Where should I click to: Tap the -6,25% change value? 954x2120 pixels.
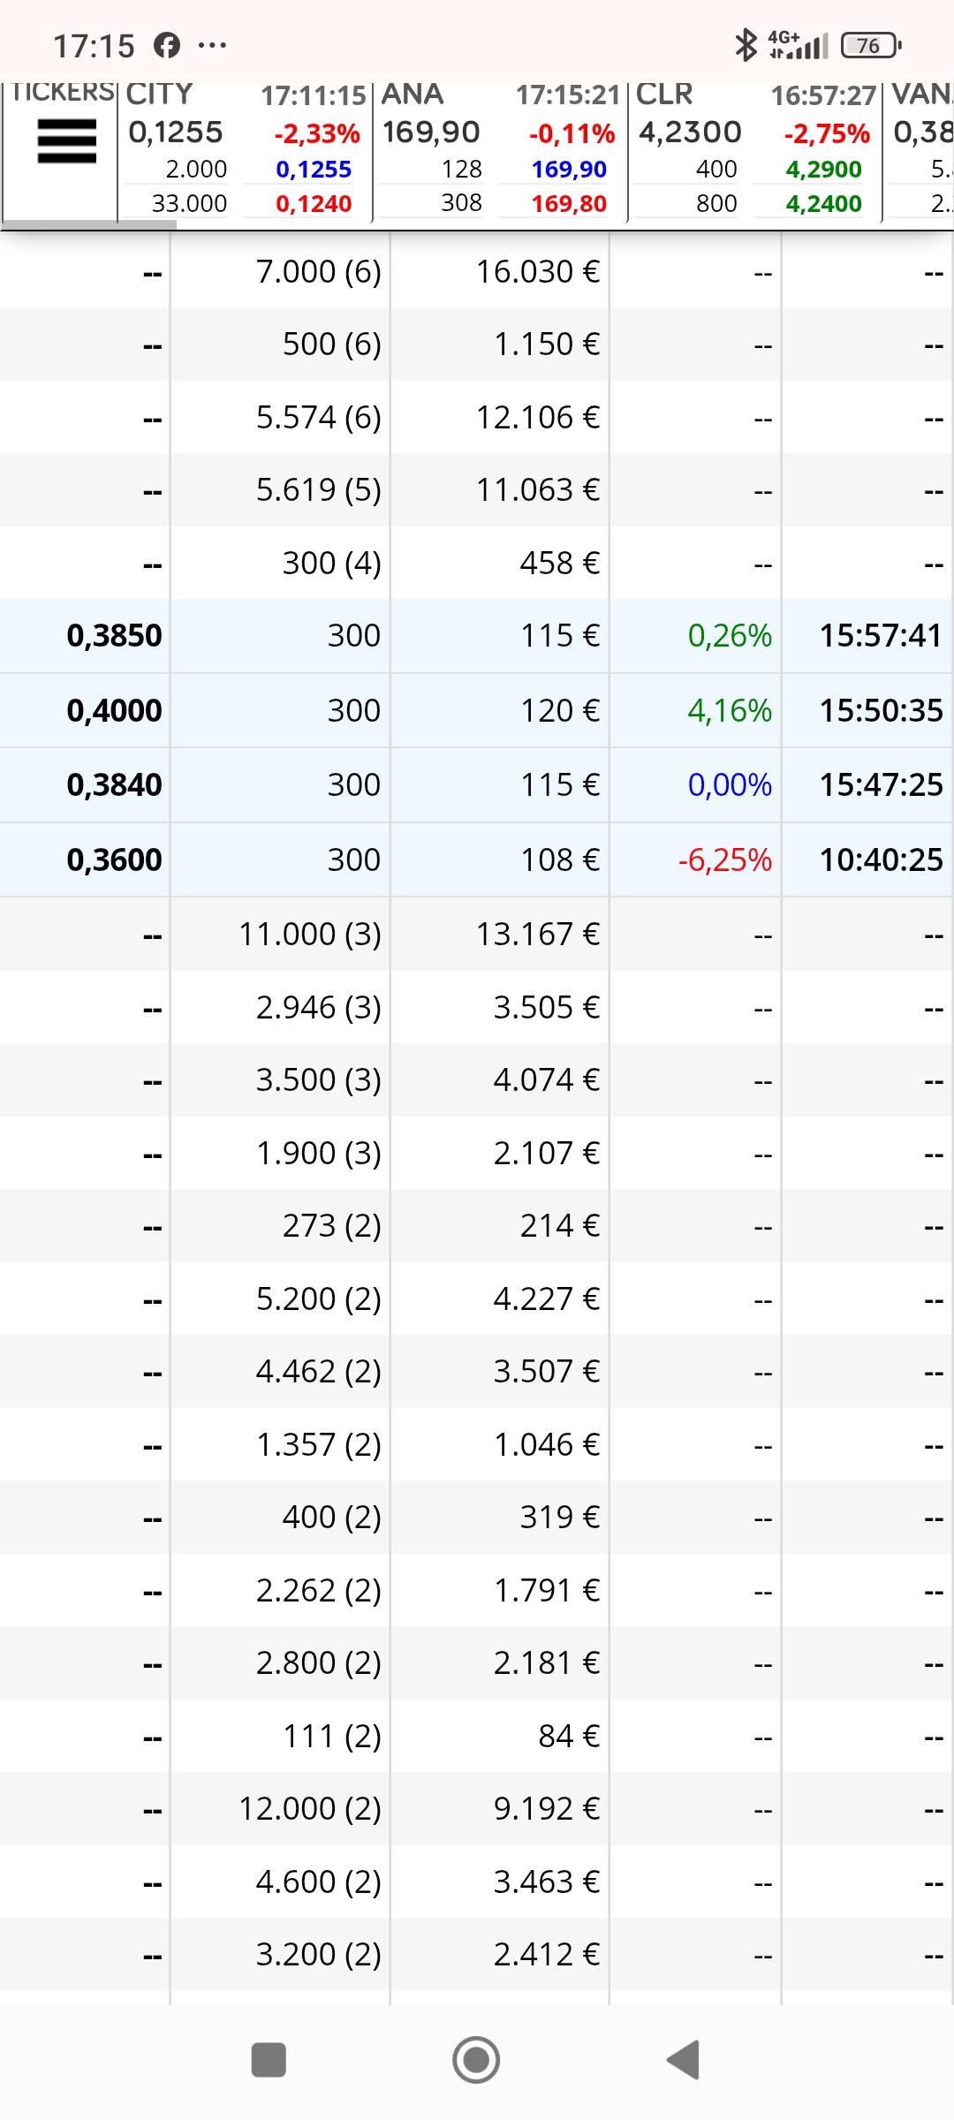[x=725, y=860]
